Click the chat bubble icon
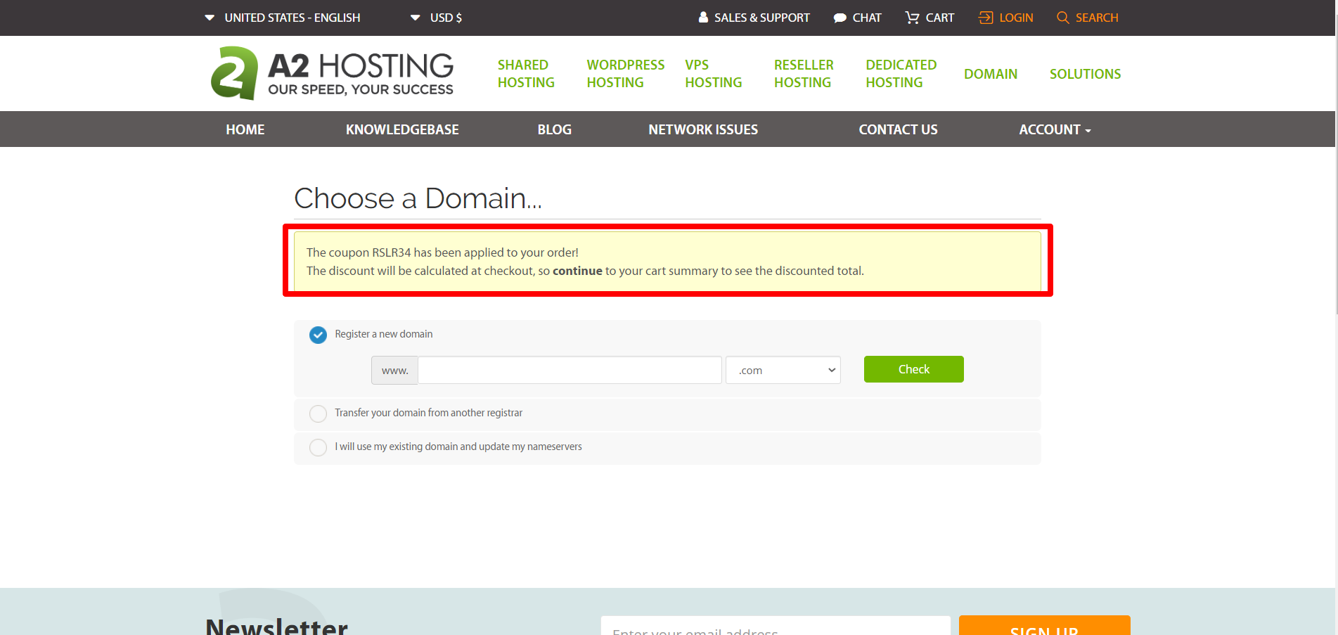 pyautogui.click(x=840, y=18)
